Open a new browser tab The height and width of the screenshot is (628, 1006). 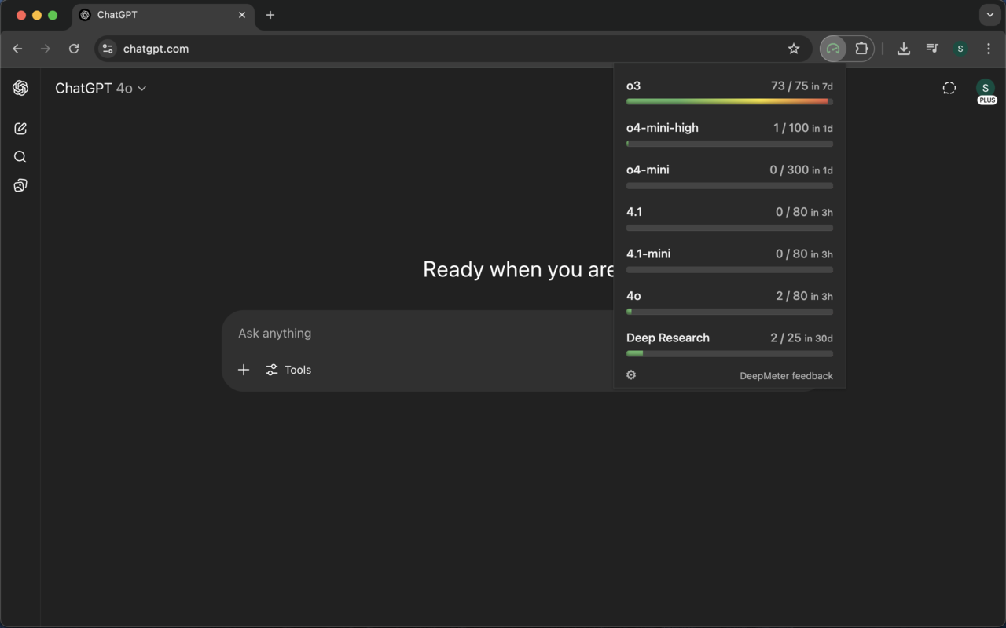[270, 15]
